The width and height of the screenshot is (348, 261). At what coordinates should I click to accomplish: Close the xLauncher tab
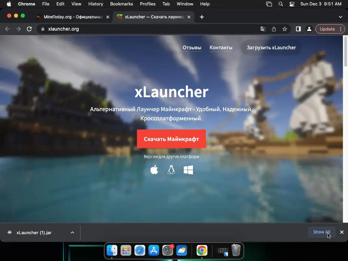(x=189, y=17)
